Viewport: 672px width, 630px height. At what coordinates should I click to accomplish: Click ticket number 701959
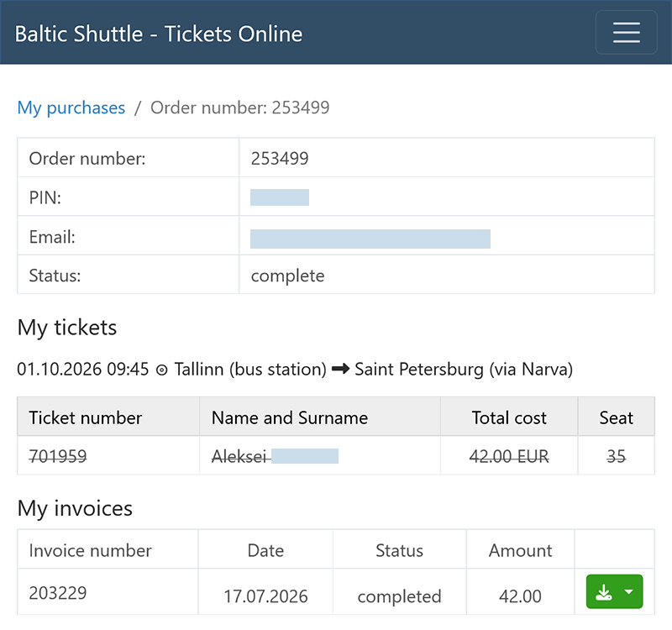point(58,456)
